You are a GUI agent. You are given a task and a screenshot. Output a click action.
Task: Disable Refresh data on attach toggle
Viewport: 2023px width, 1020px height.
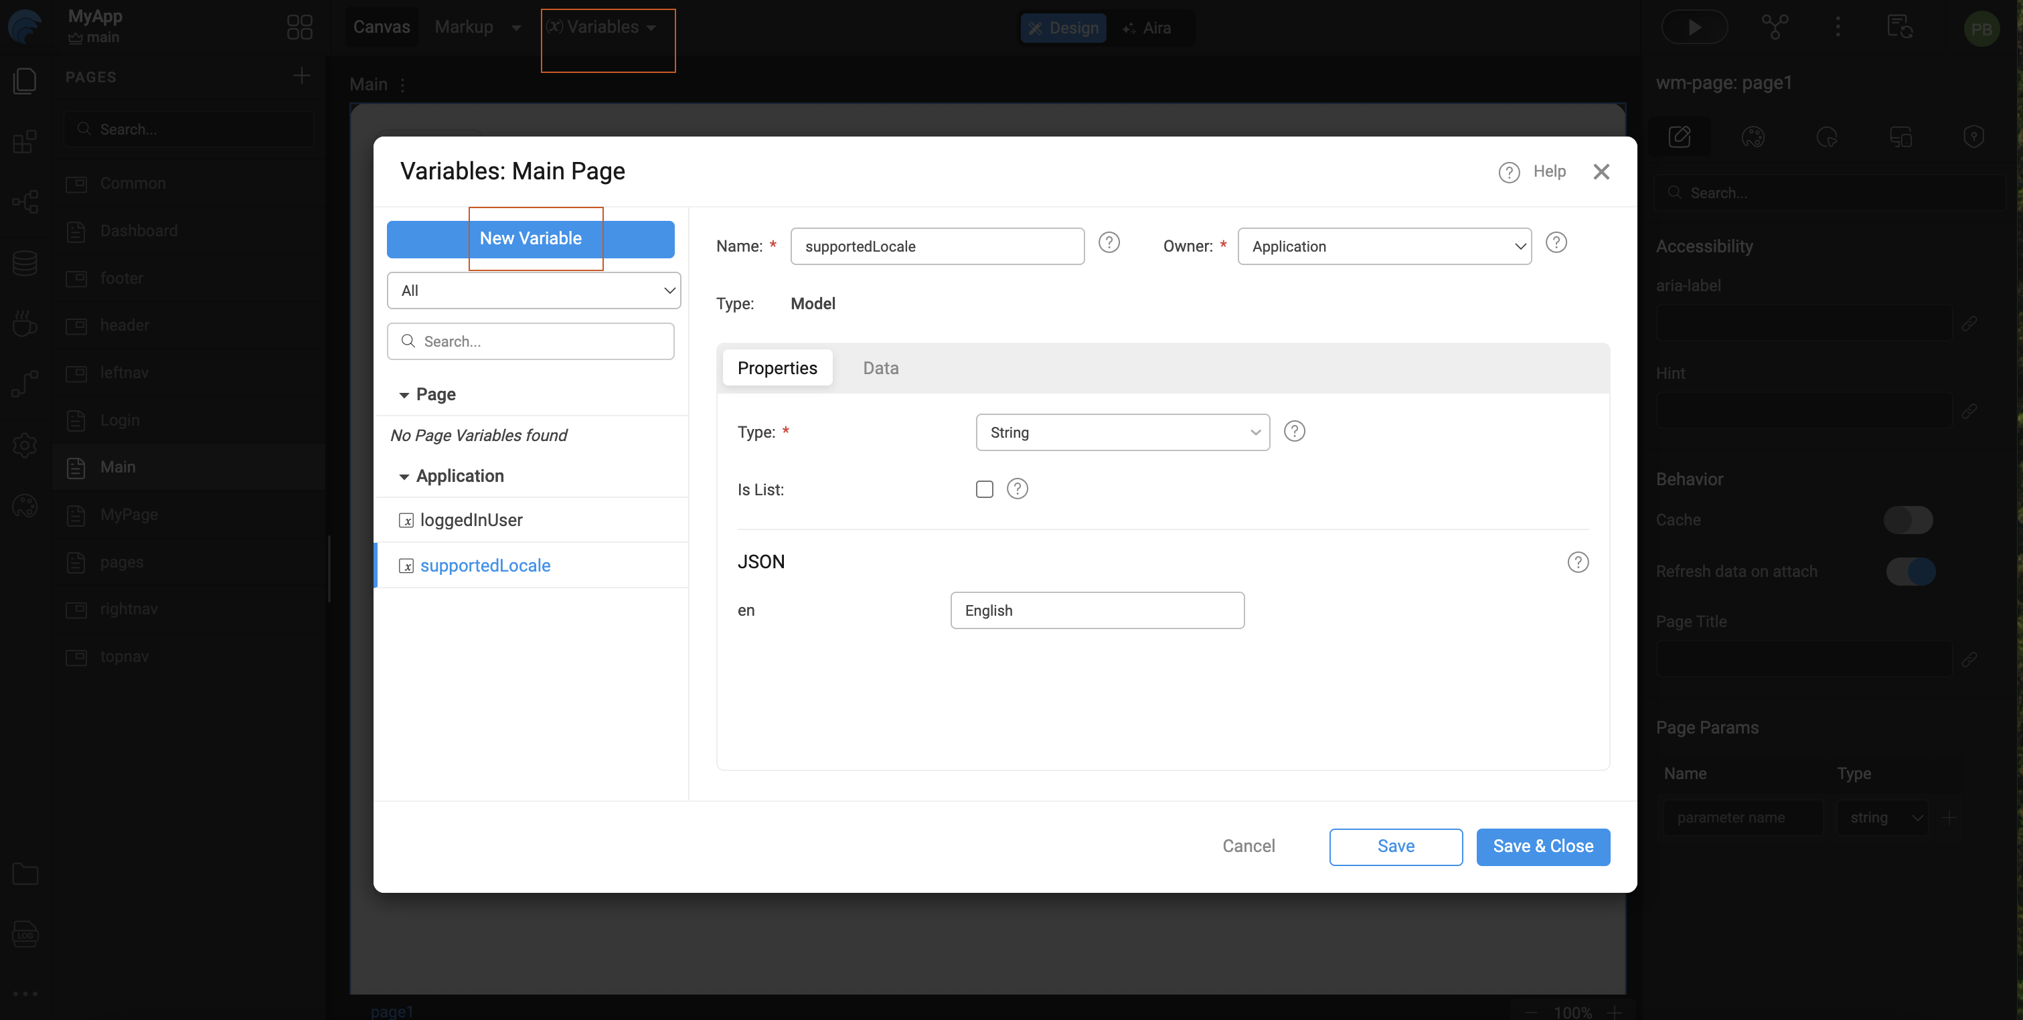tap(1910, 572)
